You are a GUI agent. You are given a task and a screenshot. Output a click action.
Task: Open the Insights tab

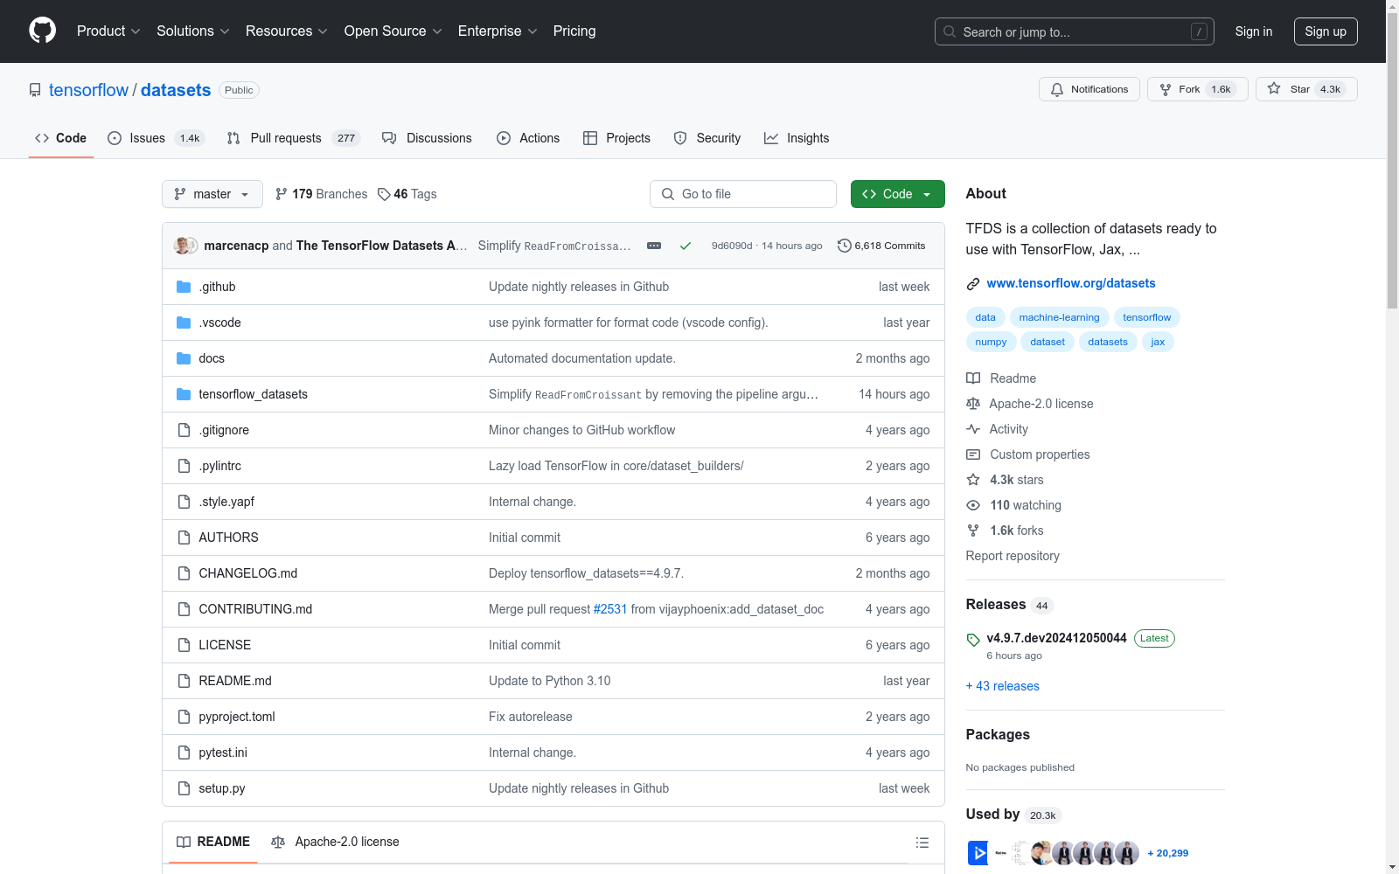(797, 138)
